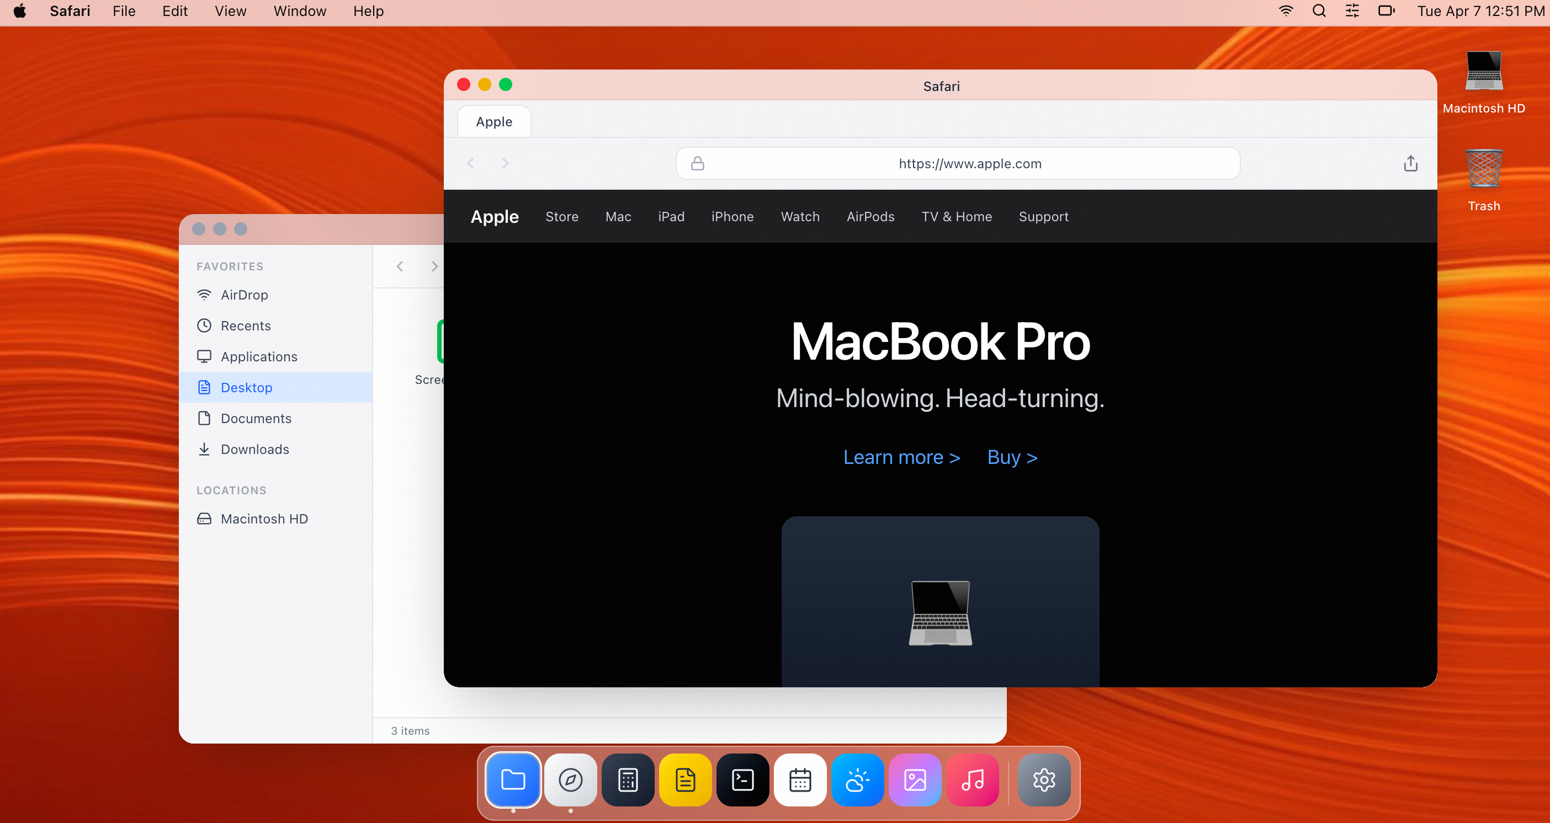The width and height of the screenshot is (1550, 823).
Task: Go to iPad in site navigation
Action: tap(671, 216)
